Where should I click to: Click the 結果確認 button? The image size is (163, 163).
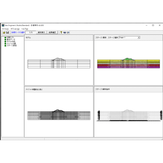tap(52, 33)
